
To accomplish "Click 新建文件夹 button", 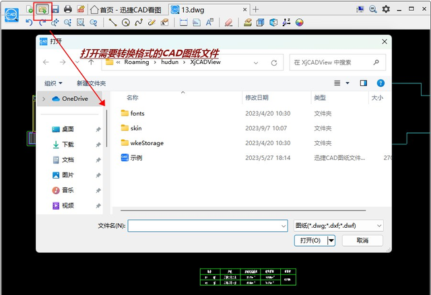I will 92,83.
